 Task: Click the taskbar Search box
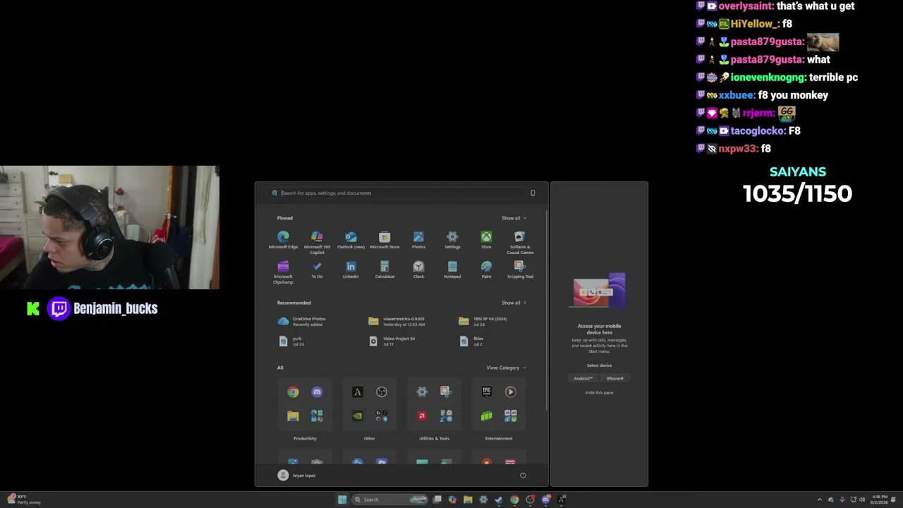[390, 500]
